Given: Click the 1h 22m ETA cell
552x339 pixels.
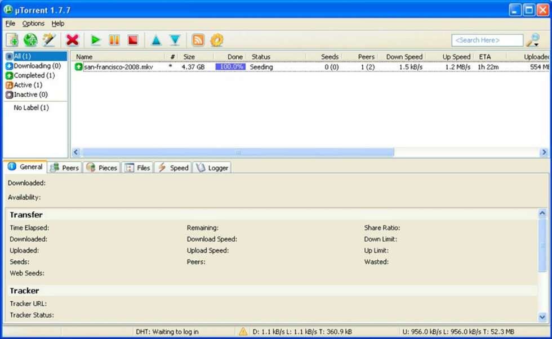Looking at the screenshot, I should coord(488,67).
